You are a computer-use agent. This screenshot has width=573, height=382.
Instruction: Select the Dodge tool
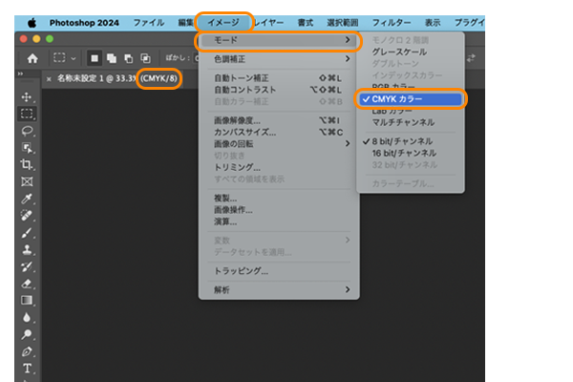(27, 334)
